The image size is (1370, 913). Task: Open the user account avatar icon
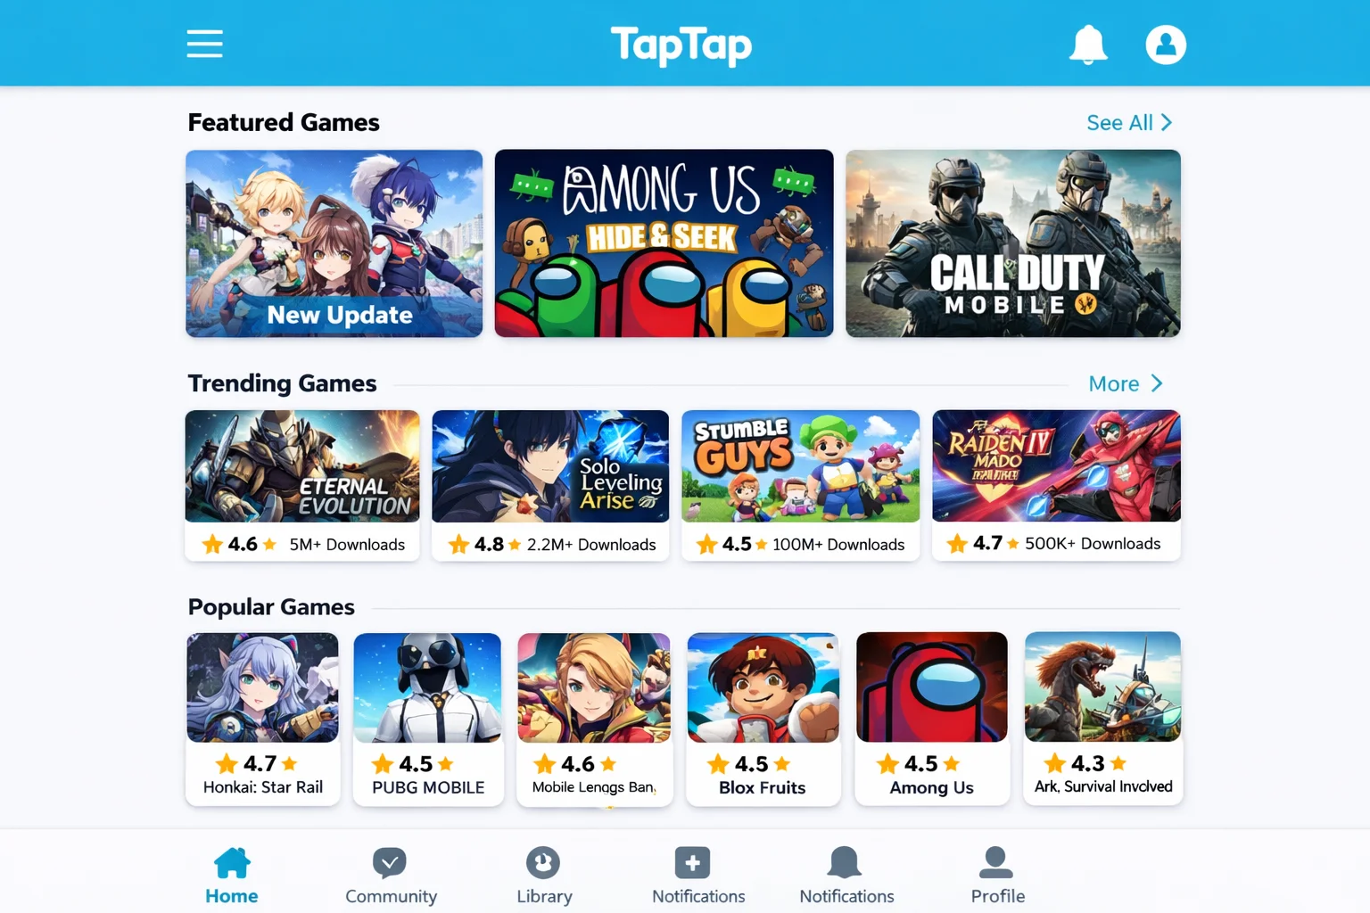coord(1166,44)
